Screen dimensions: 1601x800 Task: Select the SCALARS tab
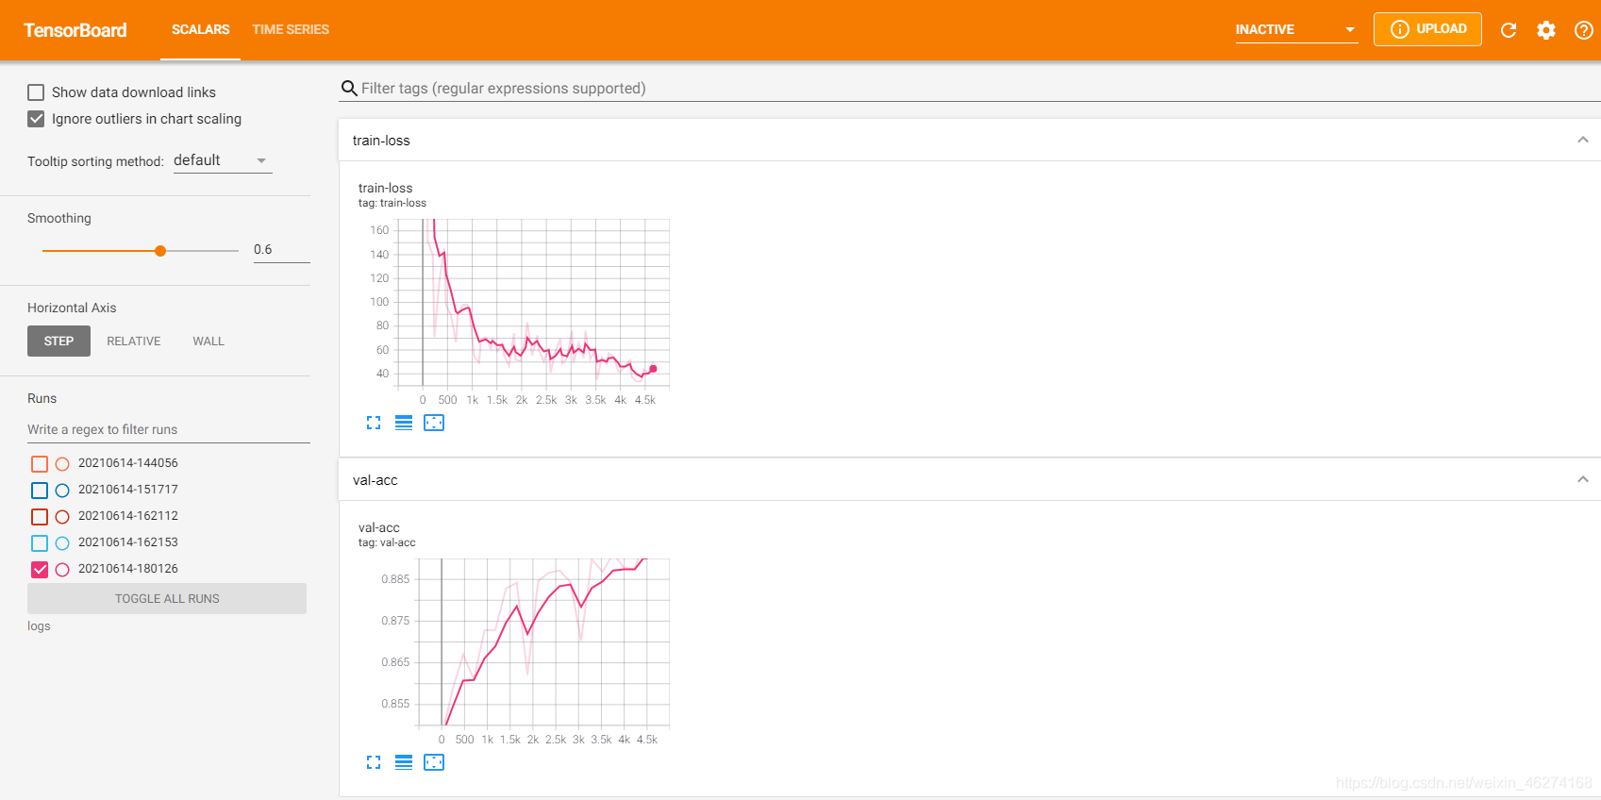200,30
